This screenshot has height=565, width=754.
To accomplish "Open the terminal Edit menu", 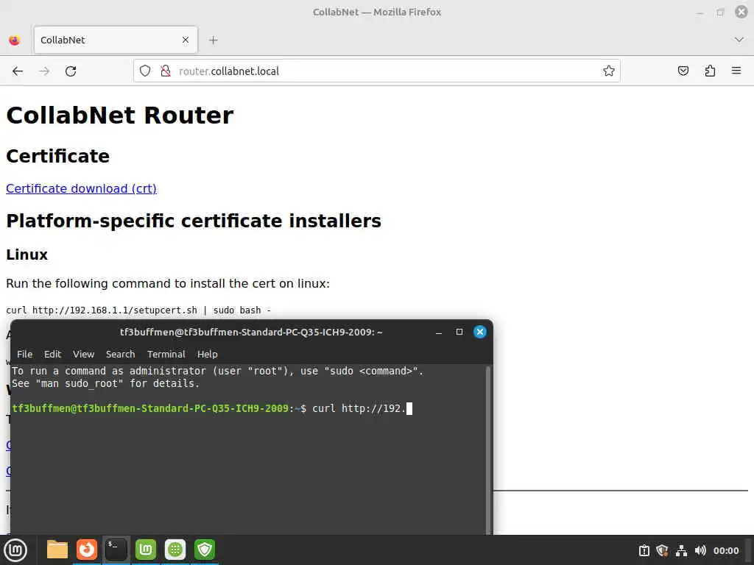I will pos(52,354).
